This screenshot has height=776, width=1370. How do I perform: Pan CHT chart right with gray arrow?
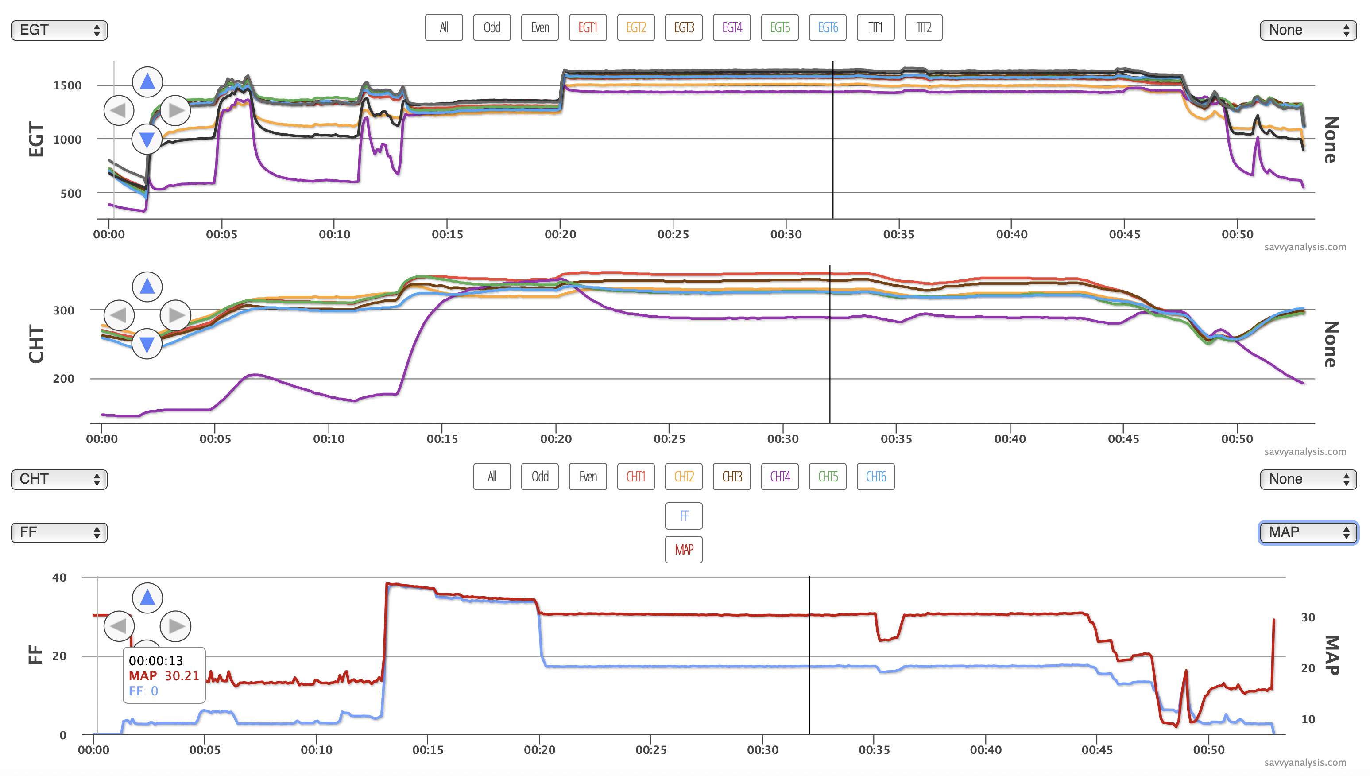pyautogui.click(x=176, y=315)
